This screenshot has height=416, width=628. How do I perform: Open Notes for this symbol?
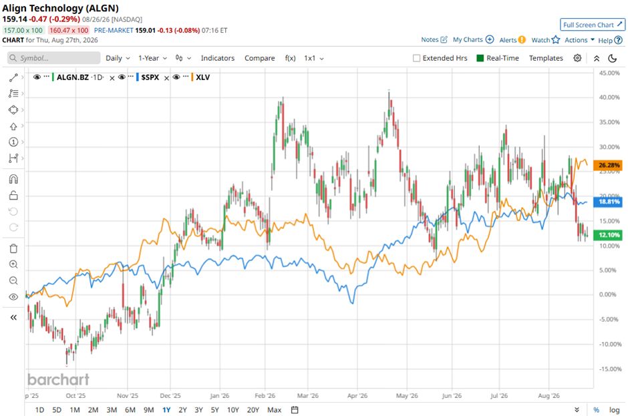click(434, 39)
